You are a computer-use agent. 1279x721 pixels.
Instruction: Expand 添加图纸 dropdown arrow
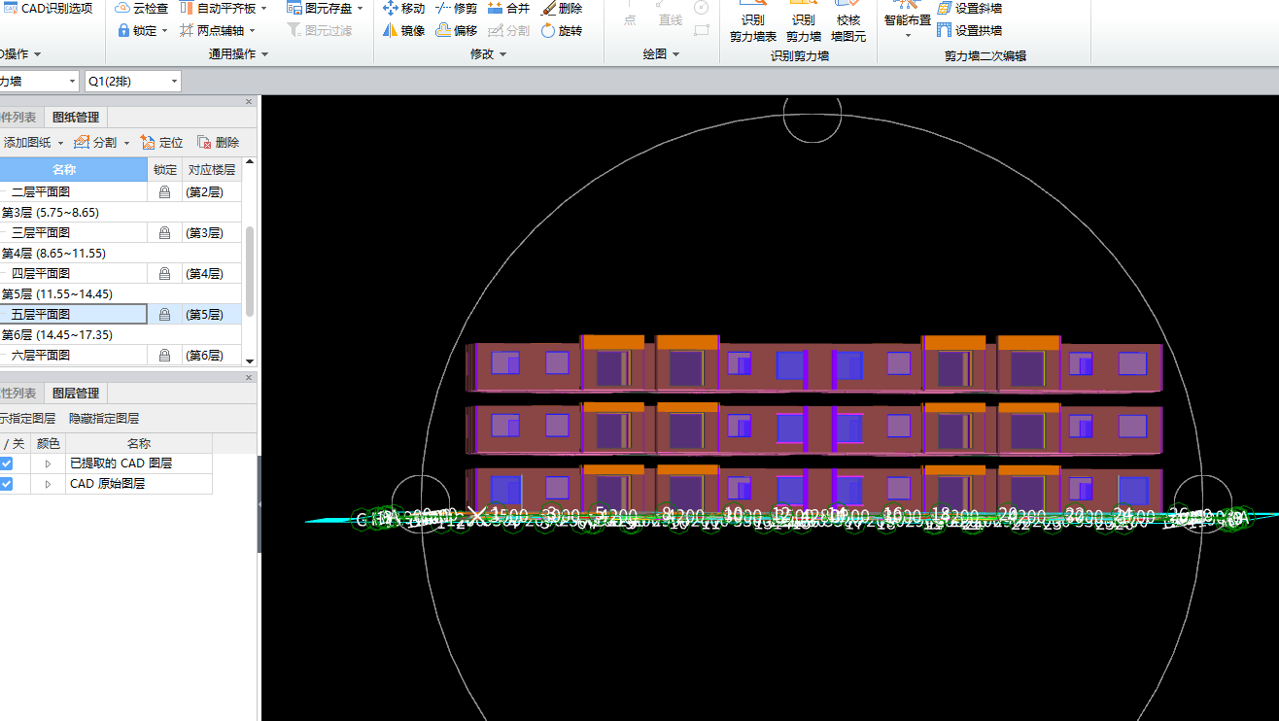coord(61,143)
